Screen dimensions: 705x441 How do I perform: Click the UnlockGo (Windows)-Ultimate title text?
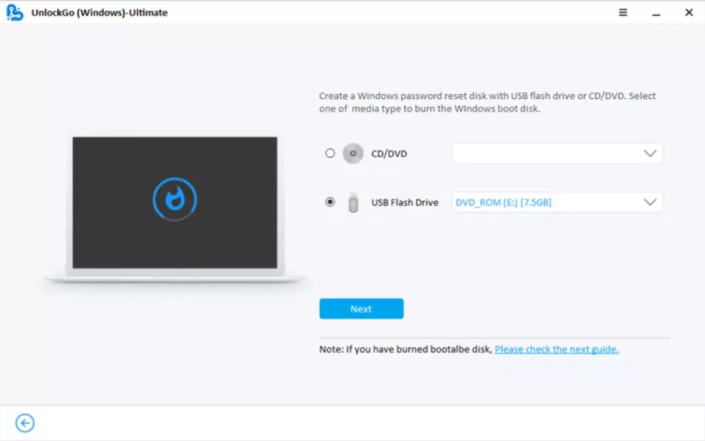point(99,13)
